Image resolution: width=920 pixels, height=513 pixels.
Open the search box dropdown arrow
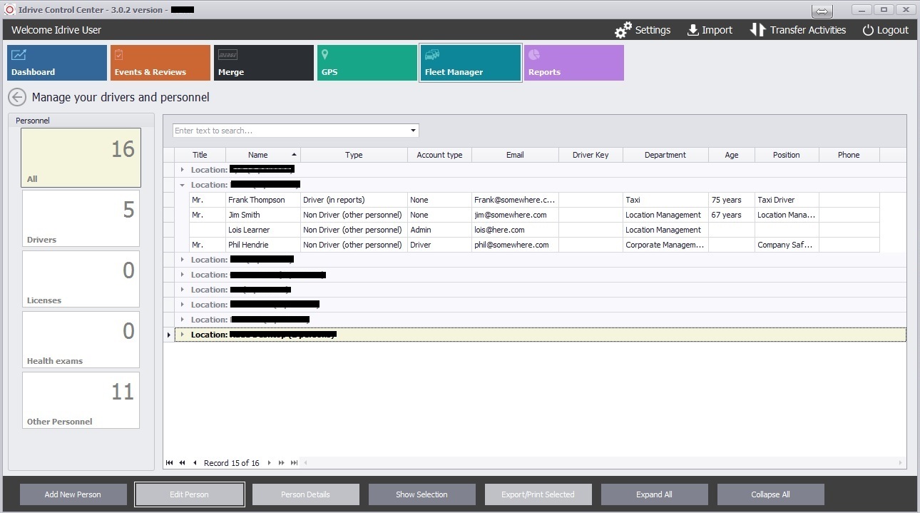click(x=413, y=131)
